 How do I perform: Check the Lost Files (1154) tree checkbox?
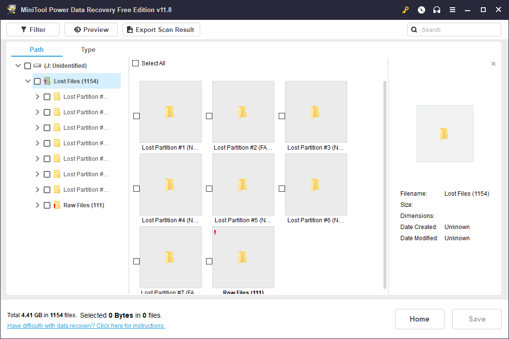pyautogui.click(x=37, y=81)
